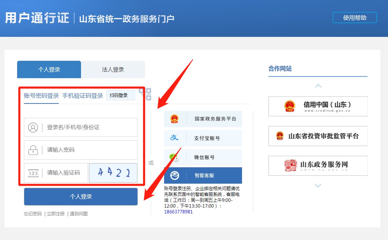
Task: Switch to the 个人登录 tab
Action: 49,69
